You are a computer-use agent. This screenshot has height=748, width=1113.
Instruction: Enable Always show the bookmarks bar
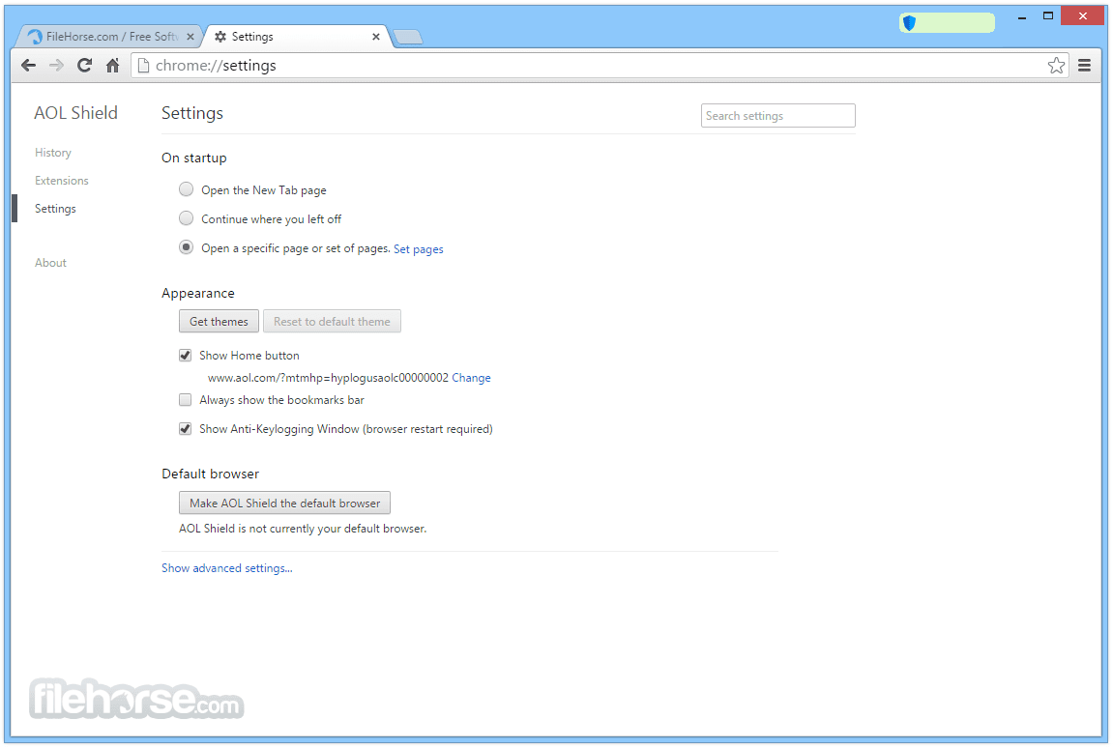(186, 399)
